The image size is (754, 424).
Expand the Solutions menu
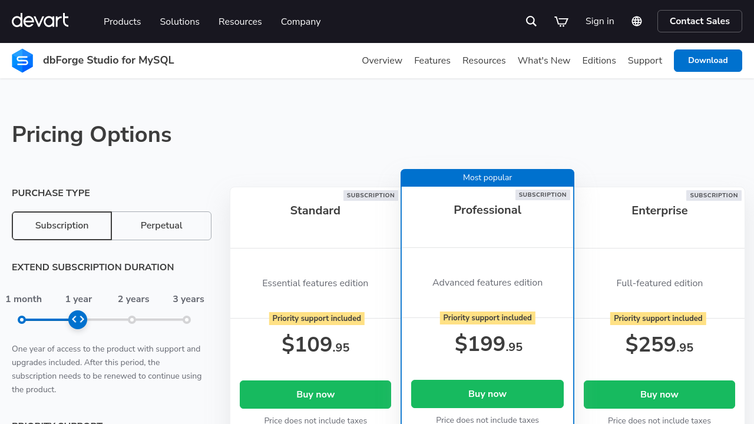pos(180,22)
